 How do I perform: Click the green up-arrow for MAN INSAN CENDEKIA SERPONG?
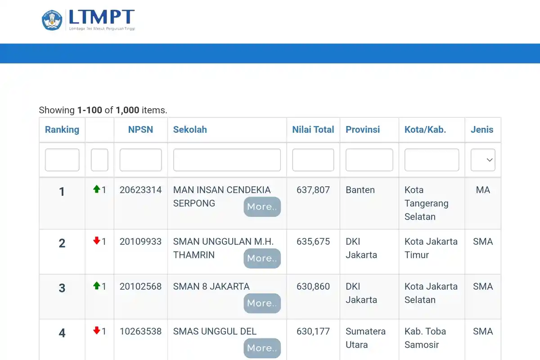point(96,189)
